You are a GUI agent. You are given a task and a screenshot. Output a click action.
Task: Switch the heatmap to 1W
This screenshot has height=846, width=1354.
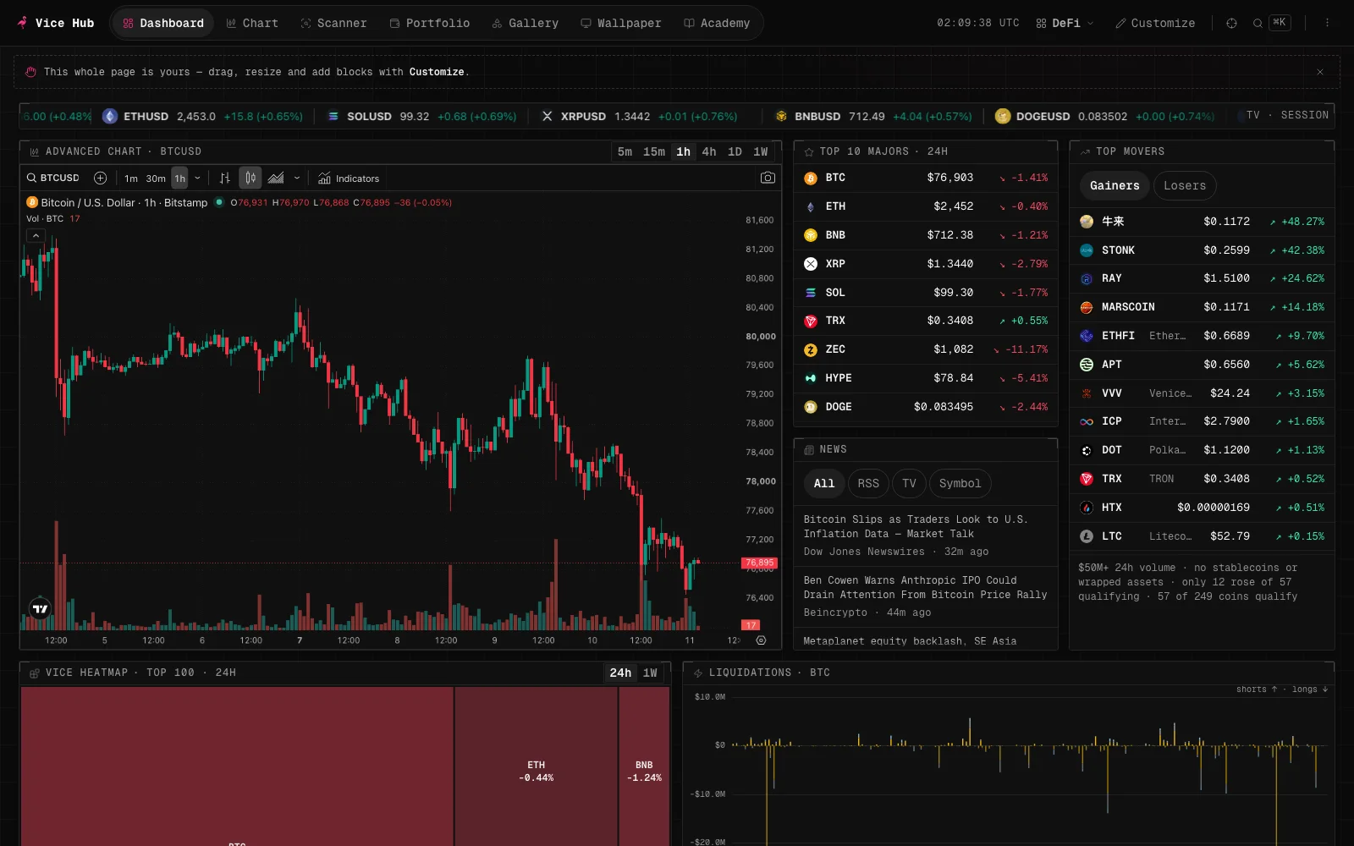click(x=650, y=673)
